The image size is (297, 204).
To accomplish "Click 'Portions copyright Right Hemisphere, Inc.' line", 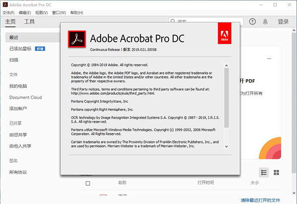I will (102, 110).
